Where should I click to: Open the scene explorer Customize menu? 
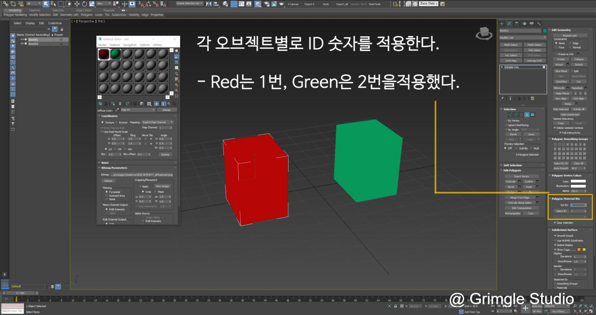tap(55, 23)
